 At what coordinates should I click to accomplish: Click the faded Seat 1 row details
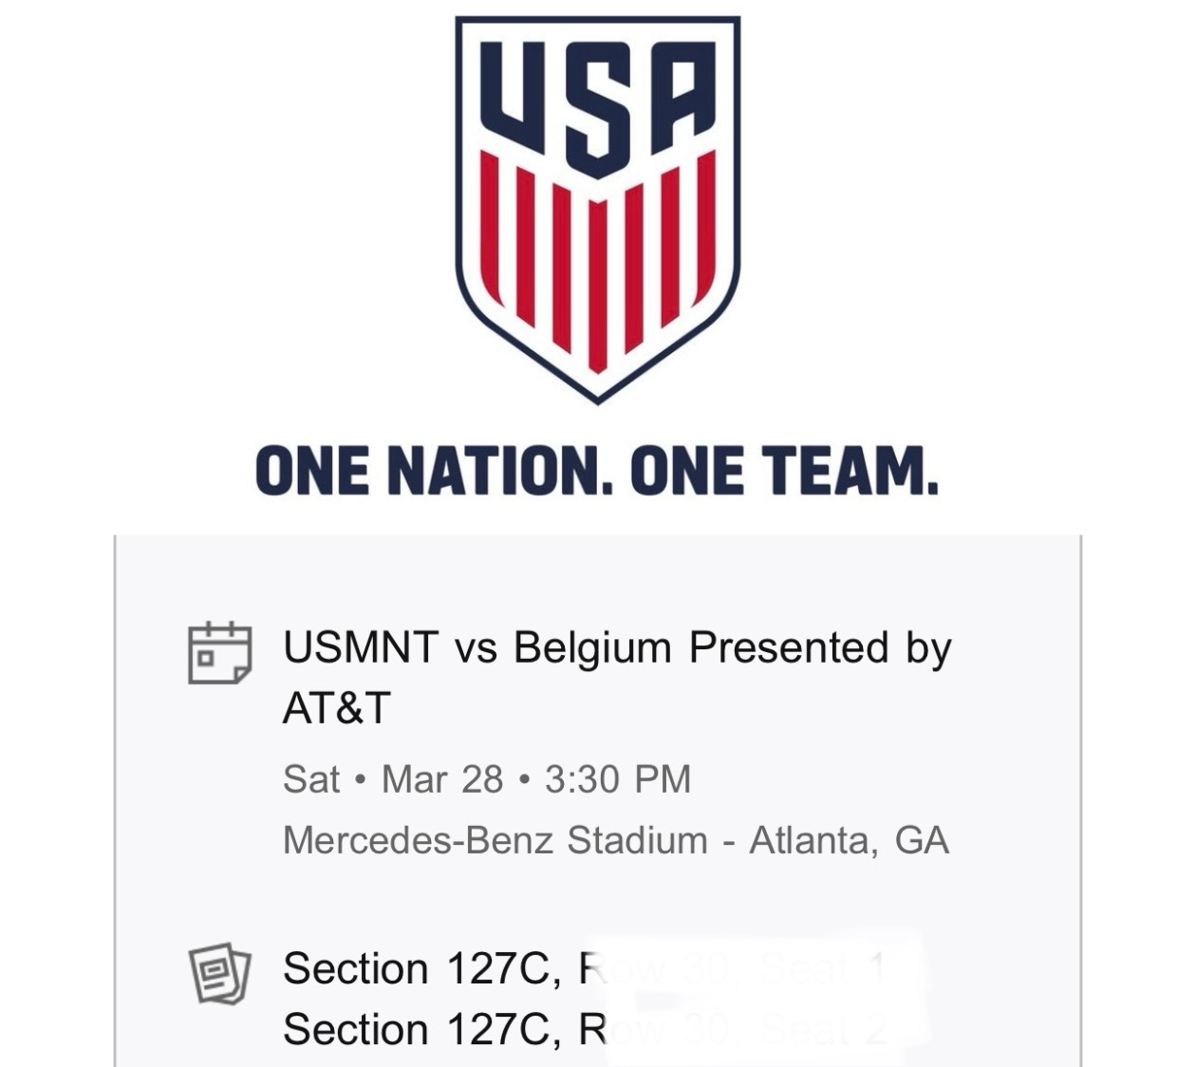(750, 969)
